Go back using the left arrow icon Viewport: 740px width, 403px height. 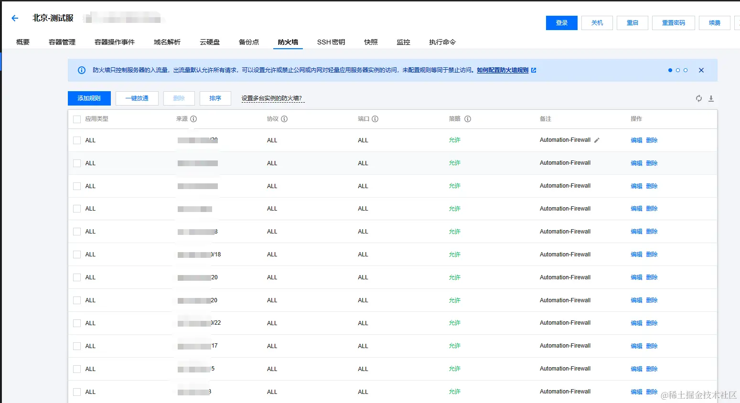(x=15, y=18)
